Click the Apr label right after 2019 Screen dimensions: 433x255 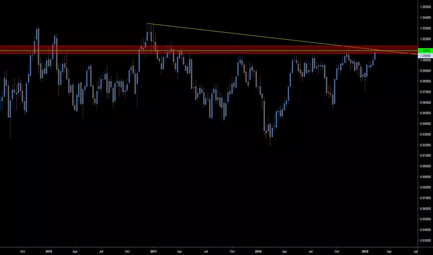[x=389, y=251]
